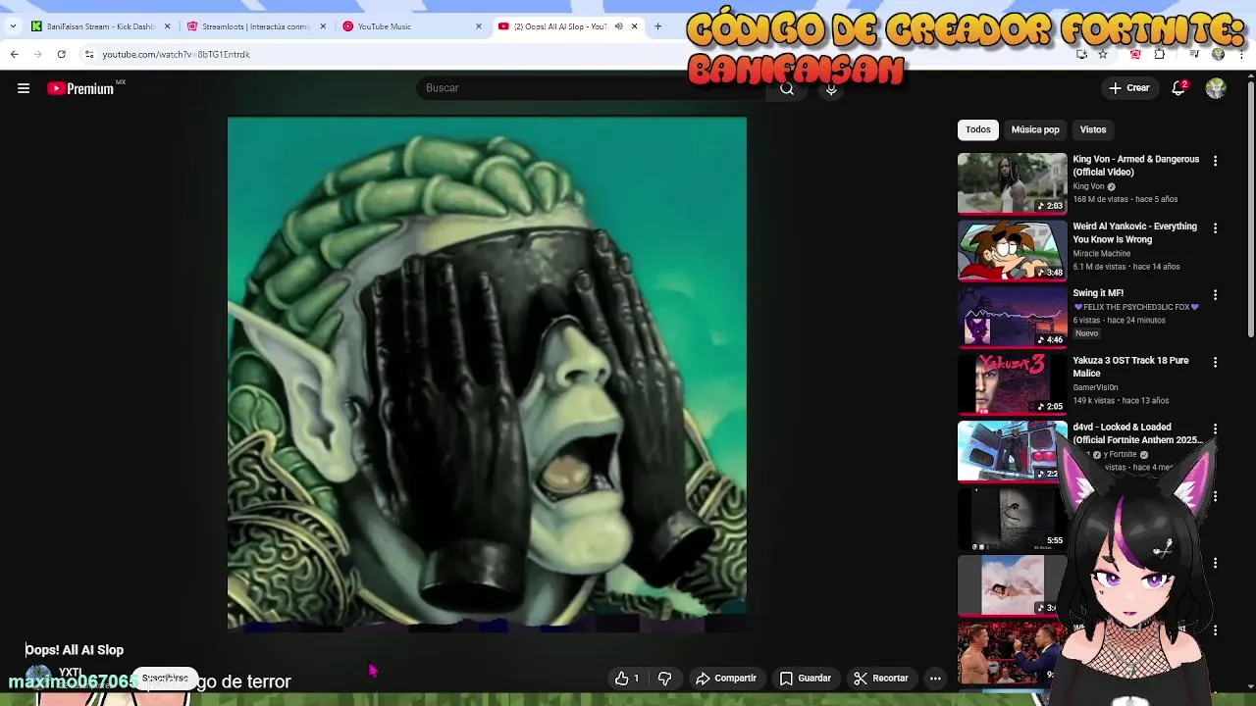Open options for d4vd Locked & Loaded video
Screen dimensions: 1256x706
(x=1215, y=429)
